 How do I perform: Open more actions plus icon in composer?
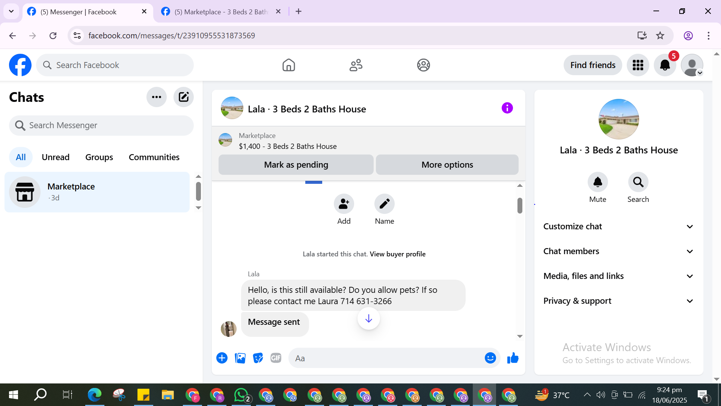click(222, 358)
